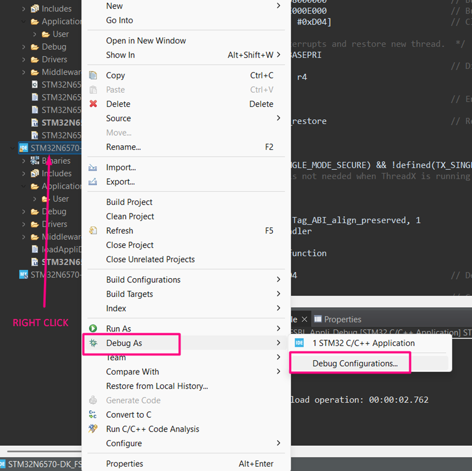The image size is (472, 471).
Task: Select Build Project
Action: pyautogui.click(x=186, y=202)
